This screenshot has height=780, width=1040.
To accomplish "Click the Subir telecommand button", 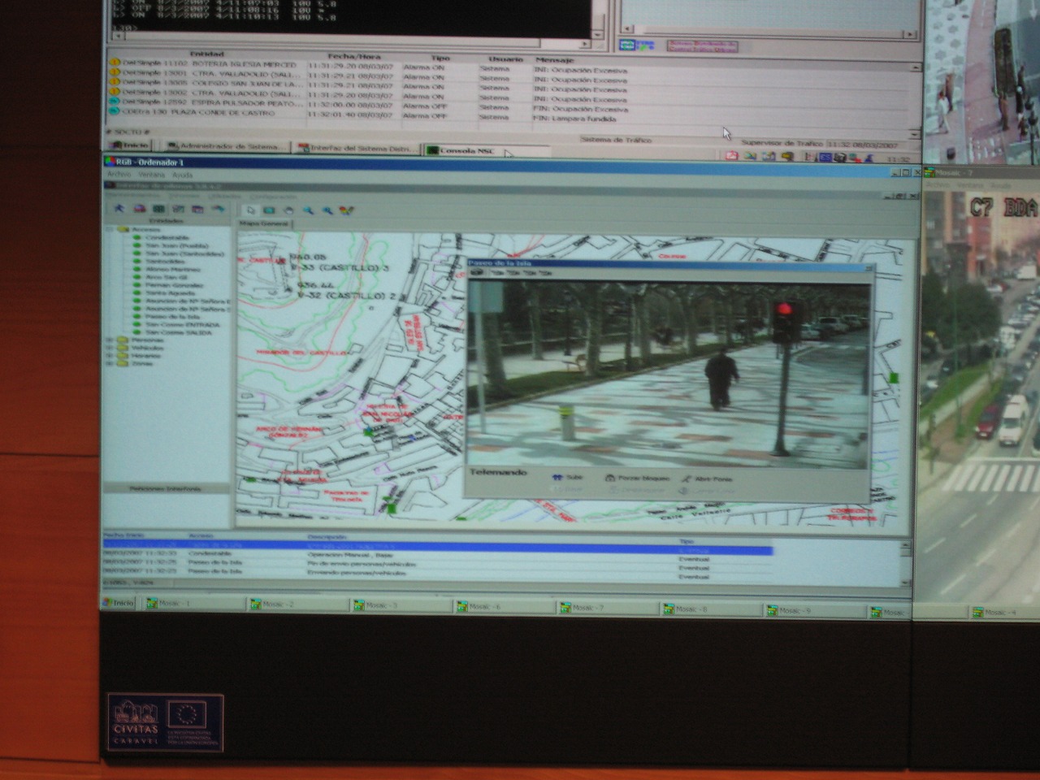I will 568,478.
